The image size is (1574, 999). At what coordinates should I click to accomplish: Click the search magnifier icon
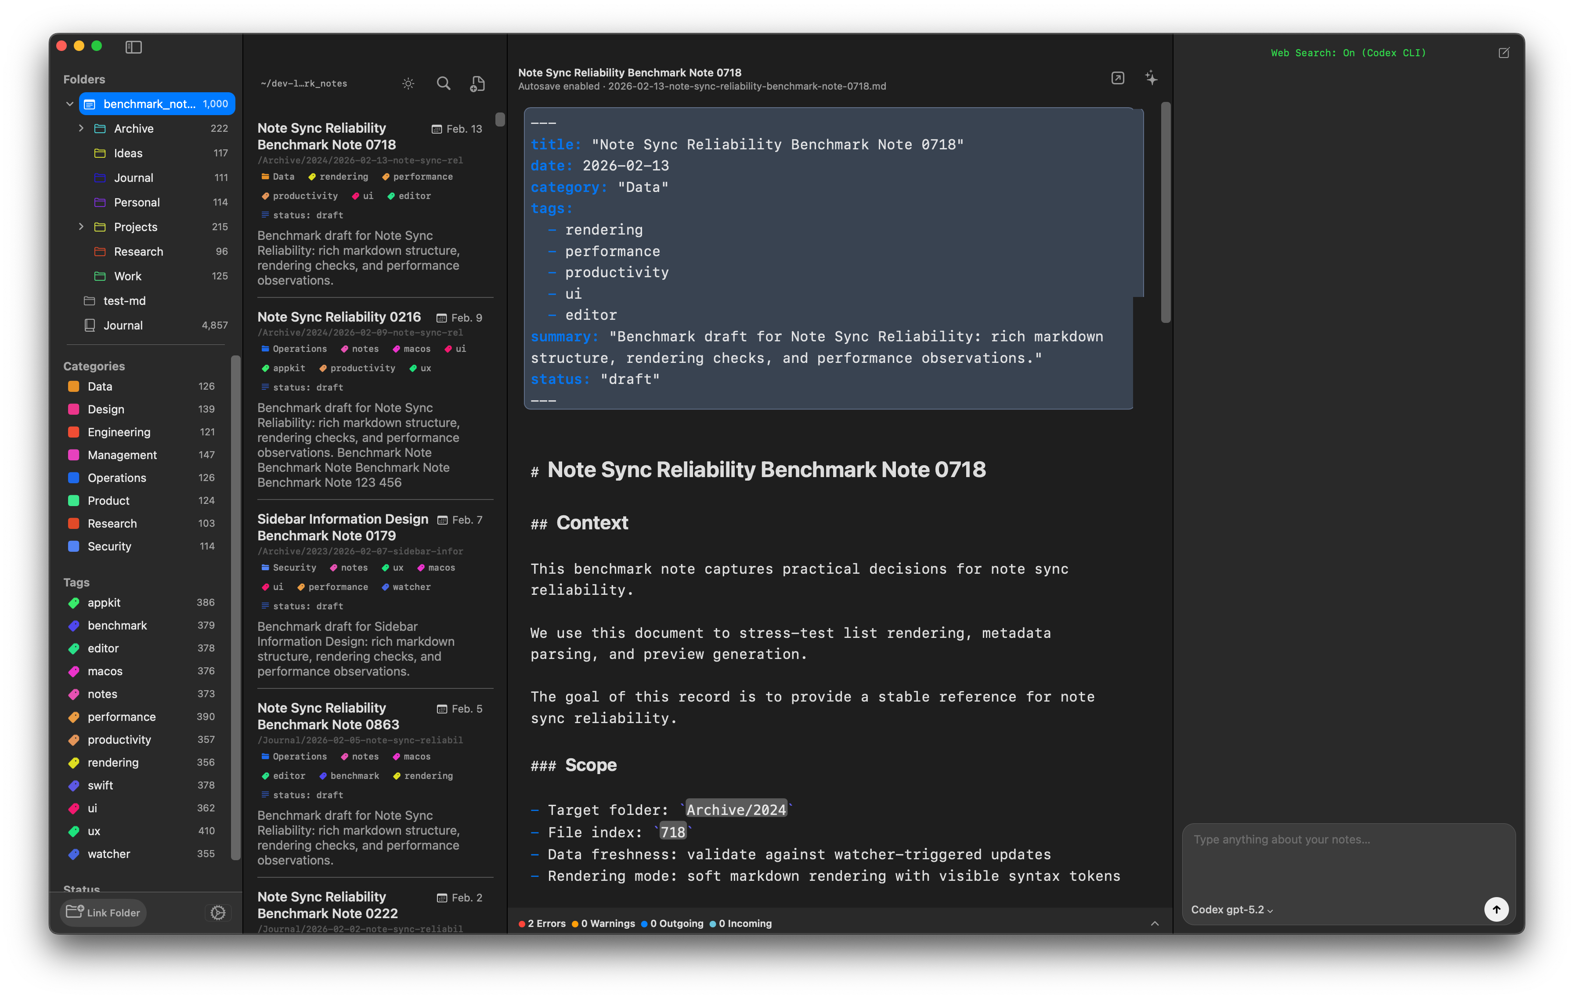[443, 83]
